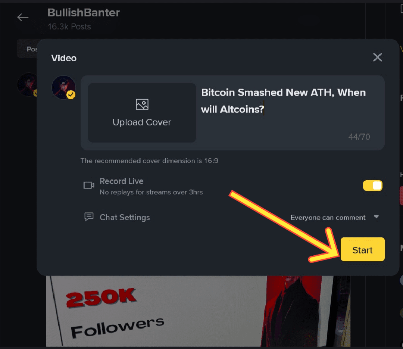Viewport: 403px width, 349px height.
Task: Select the Posts tab behind the dialog
Action: click(x=28, y=49)
